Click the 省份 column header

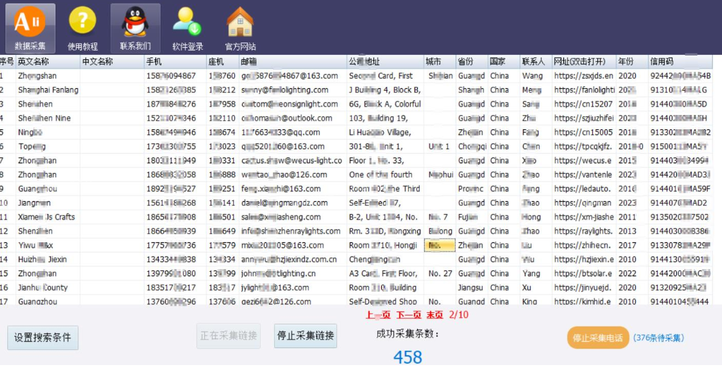point(472,62)
